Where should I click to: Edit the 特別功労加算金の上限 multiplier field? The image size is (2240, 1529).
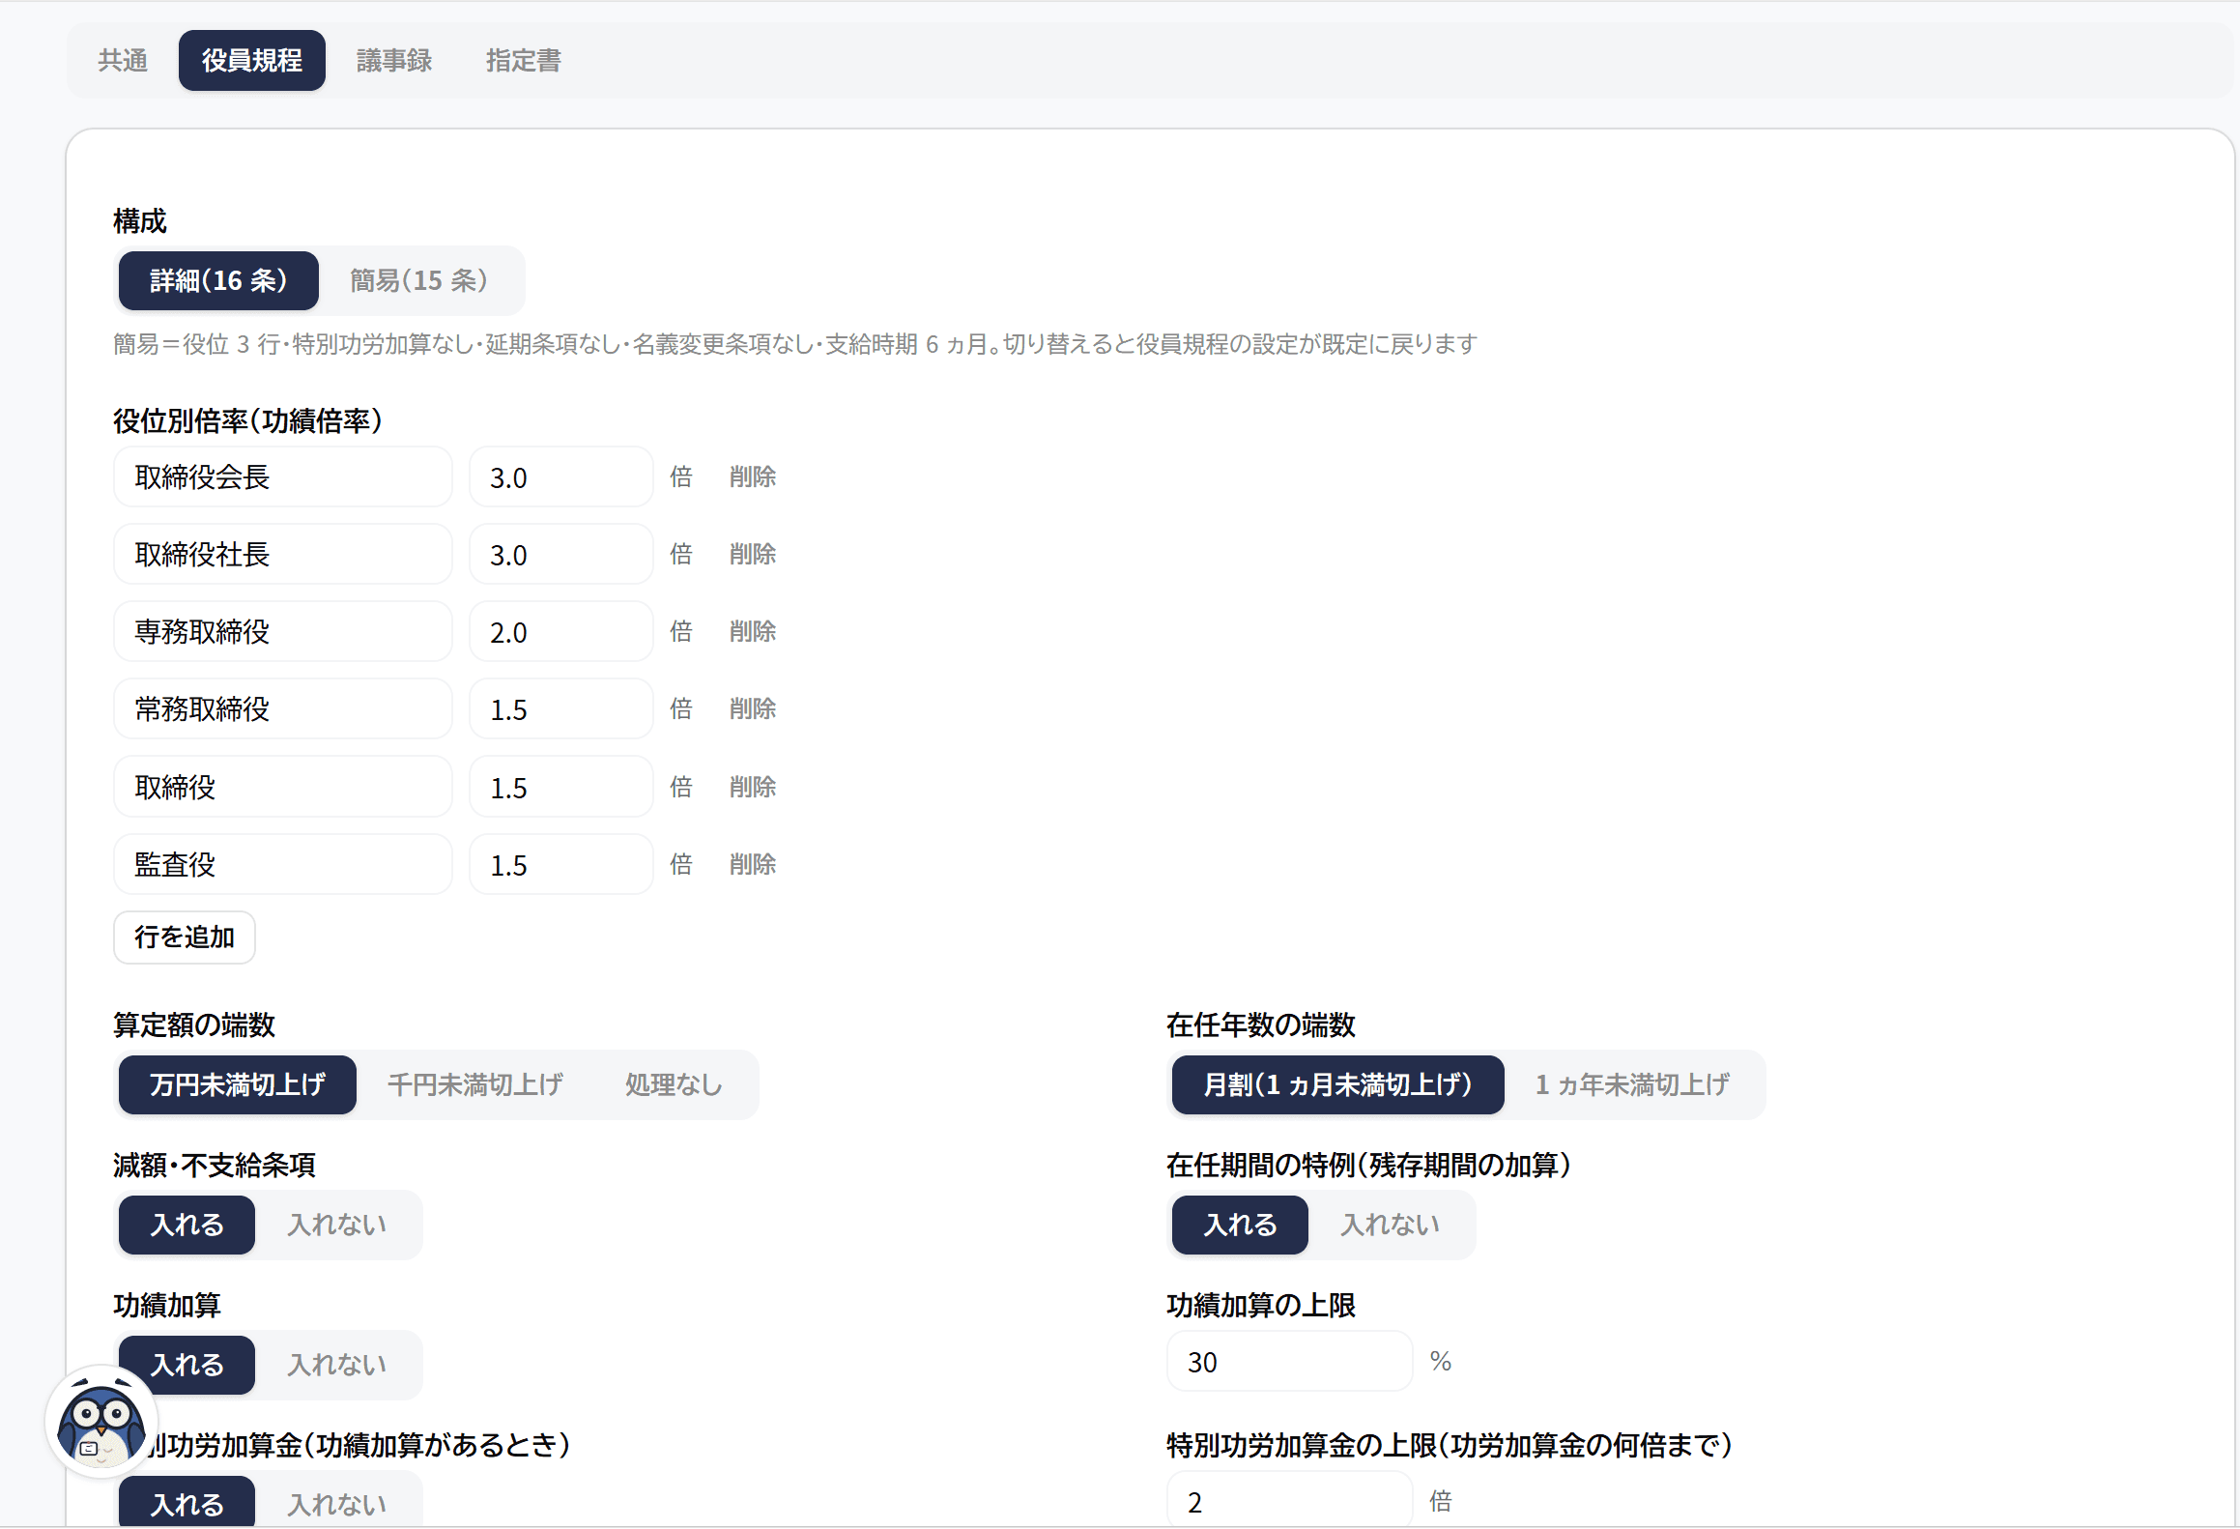pyautogui.click(x=1290, y=1500)
